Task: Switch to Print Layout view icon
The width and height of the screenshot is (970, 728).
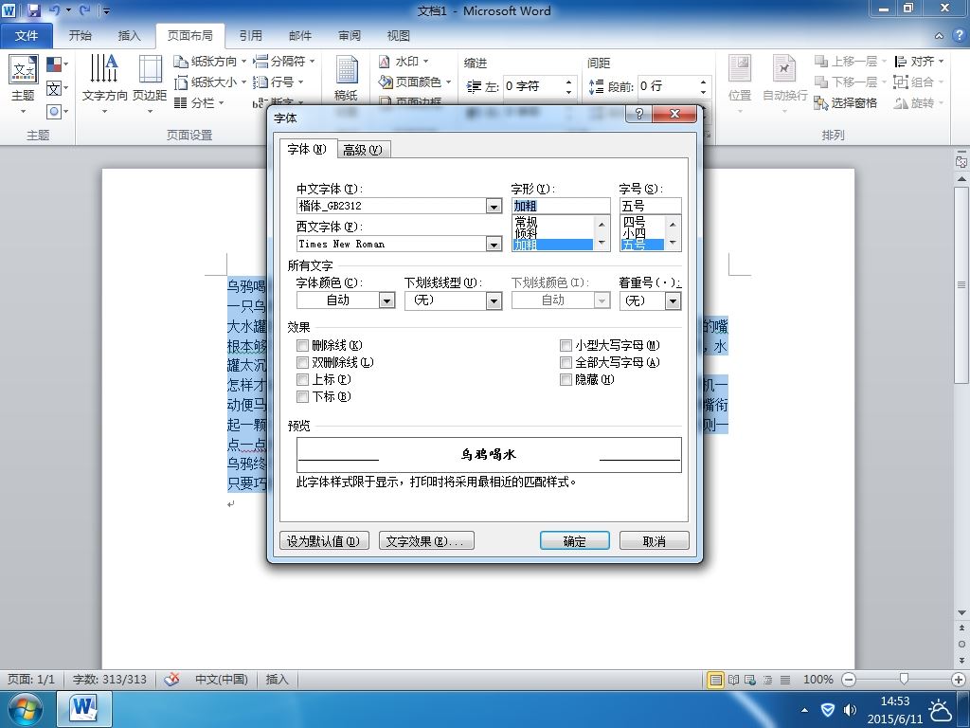Action: click(715, 680)
